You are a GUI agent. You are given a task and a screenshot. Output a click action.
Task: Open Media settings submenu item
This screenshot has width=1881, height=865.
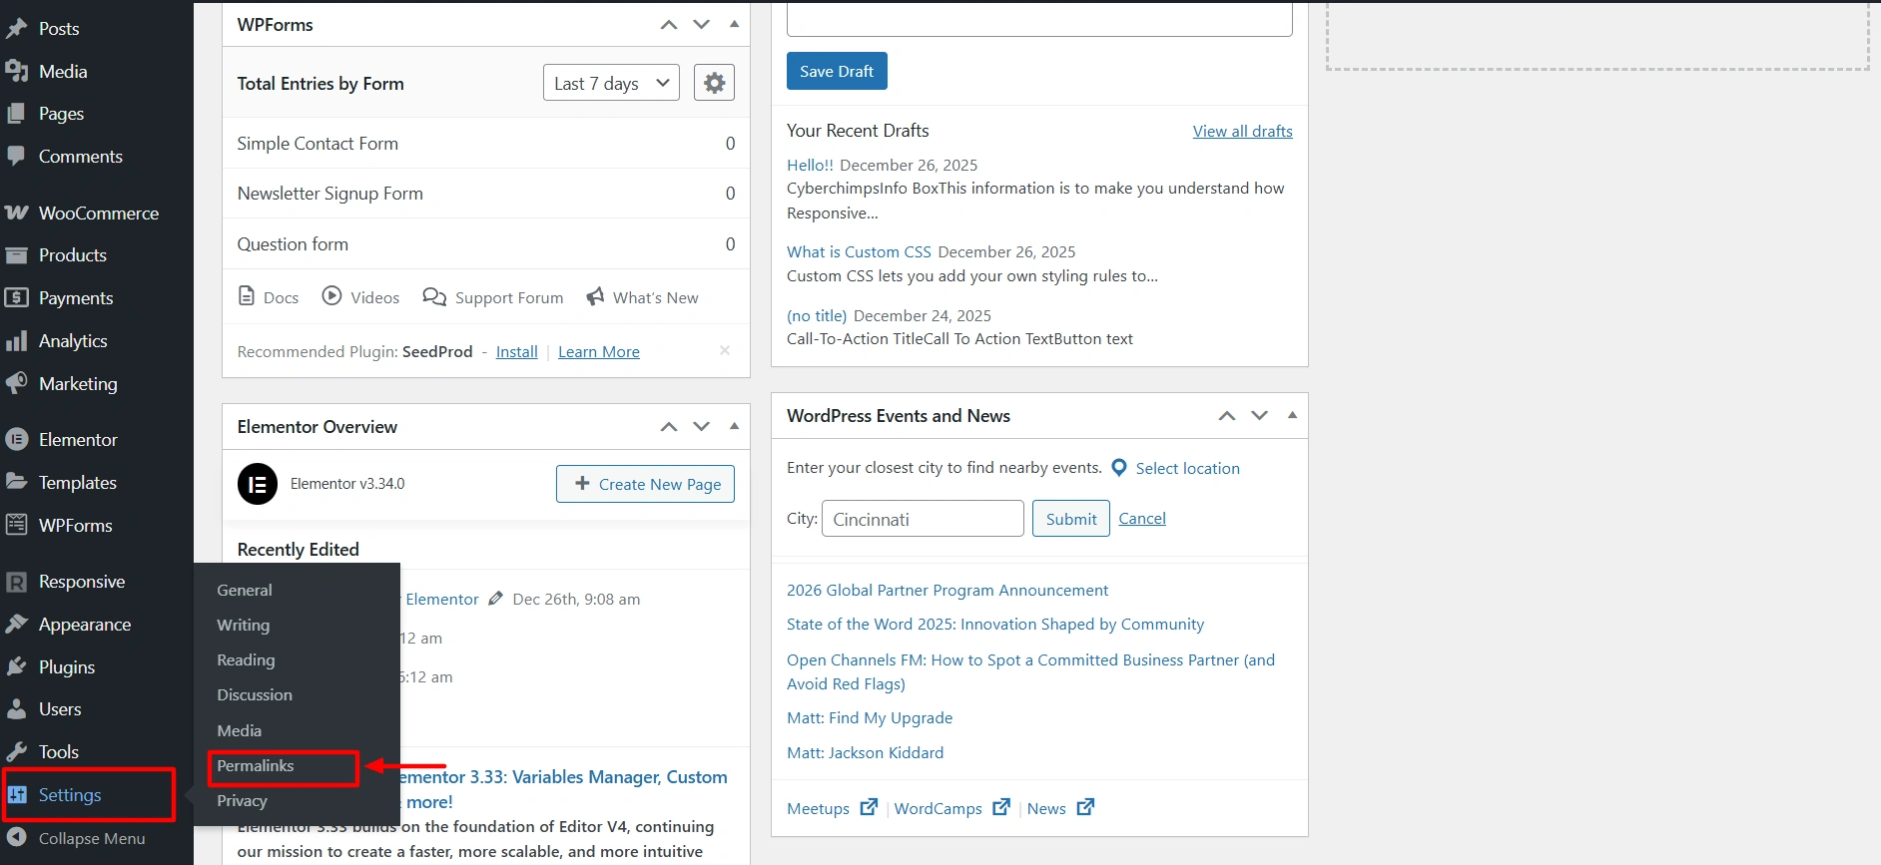click(240, 731)
